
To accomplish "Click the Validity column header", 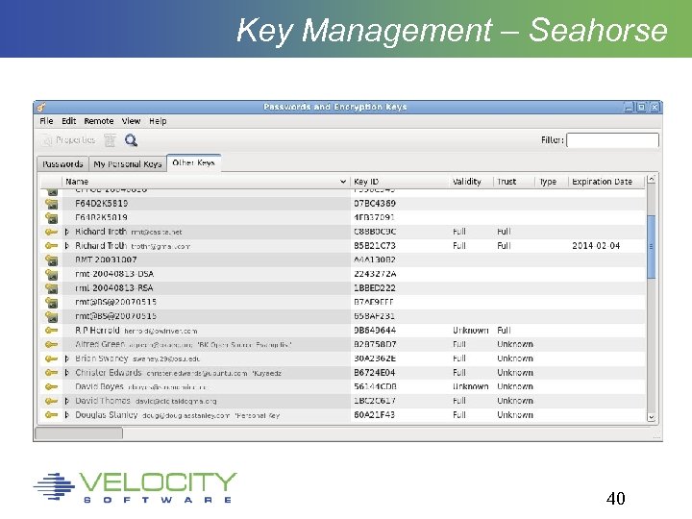I will (471, 182).
